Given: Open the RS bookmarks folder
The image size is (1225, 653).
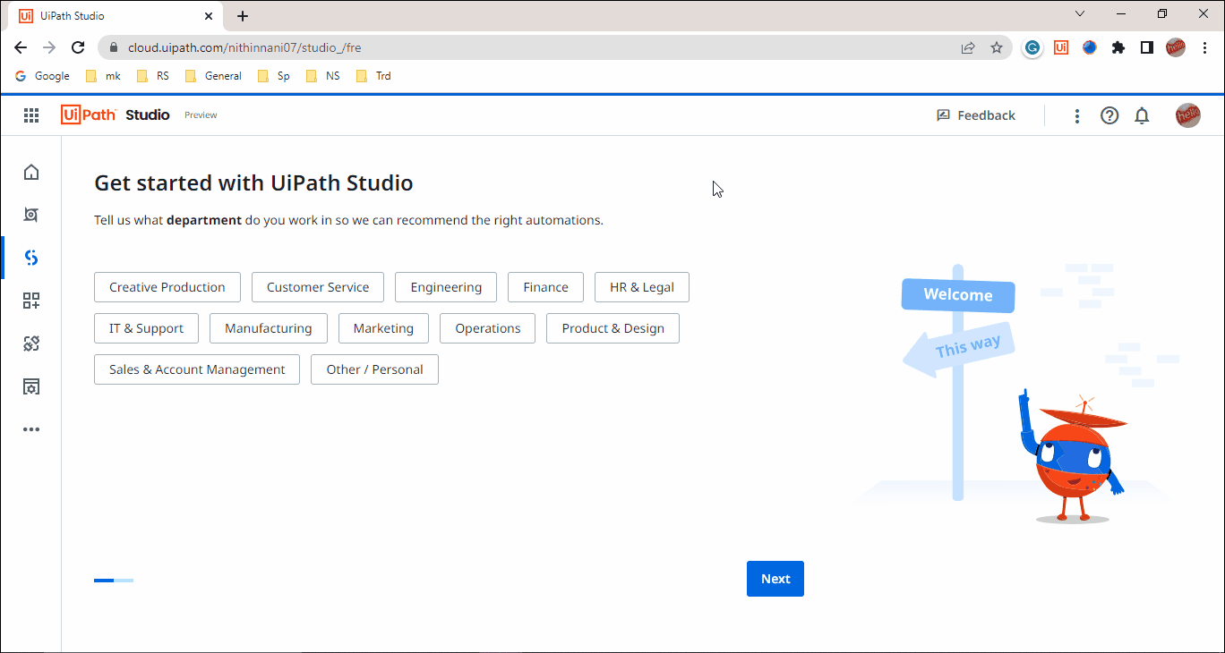Looking at the screenshot, I should (x=153, y=76).
